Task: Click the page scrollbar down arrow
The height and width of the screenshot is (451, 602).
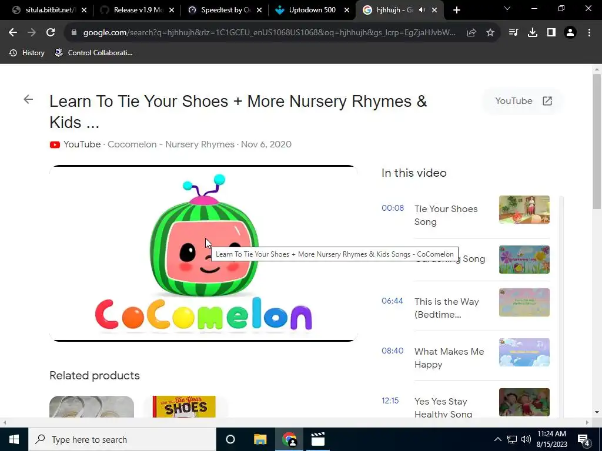Action: (597, 413)
